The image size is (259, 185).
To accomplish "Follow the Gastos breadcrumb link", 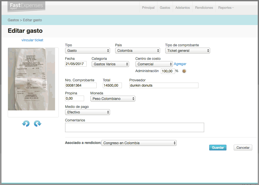I will [x=13, y=20].
